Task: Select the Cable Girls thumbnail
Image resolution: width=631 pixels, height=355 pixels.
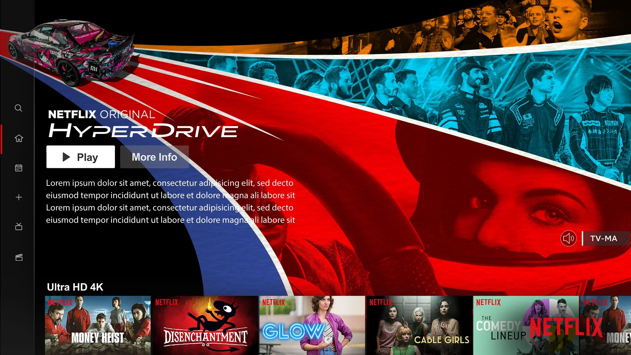Action: 419,325
